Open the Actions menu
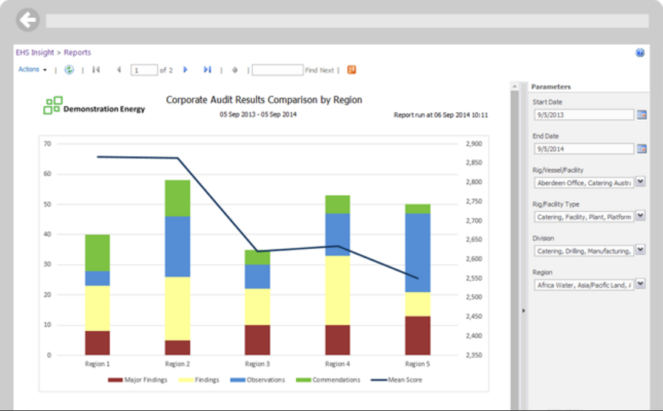 click(32, 69)
